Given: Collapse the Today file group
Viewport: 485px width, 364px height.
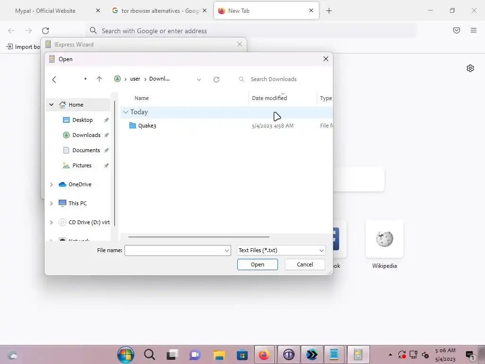Looking at the screenshot, I should [126, 112].
